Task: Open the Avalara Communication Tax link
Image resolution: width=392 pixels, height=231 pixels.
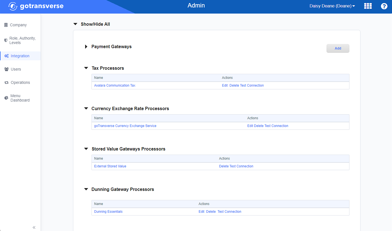Action: point(115,85)
